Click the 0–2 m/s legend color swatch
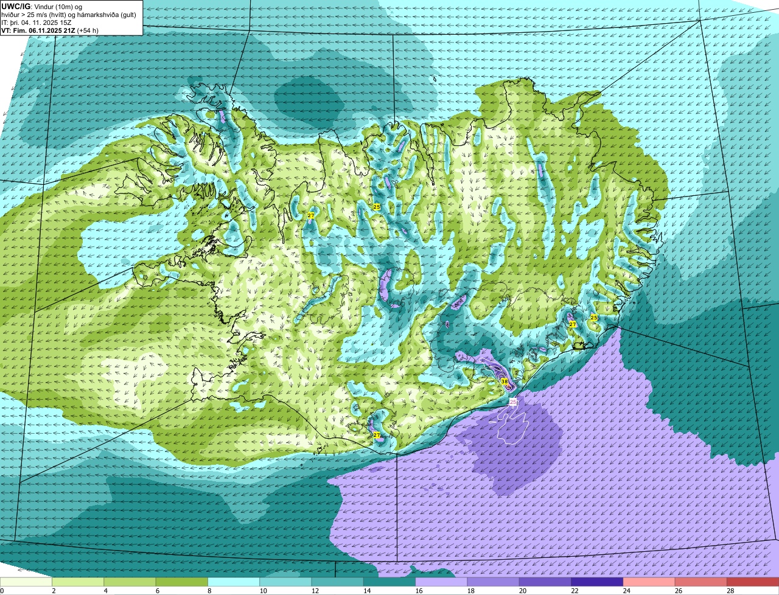Screen dimensions: 779x595 pyautogui.click(x=26, y=582)
